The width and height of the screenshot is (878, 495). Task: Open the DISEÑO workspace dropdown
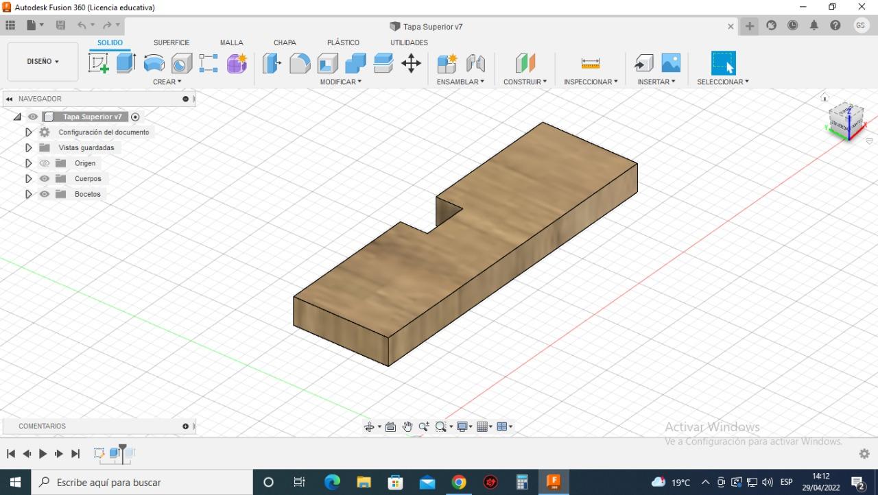43,62
